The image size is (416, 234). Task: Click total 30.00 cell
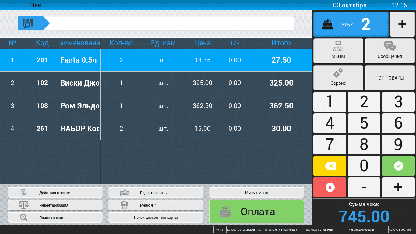pos(281,129)
